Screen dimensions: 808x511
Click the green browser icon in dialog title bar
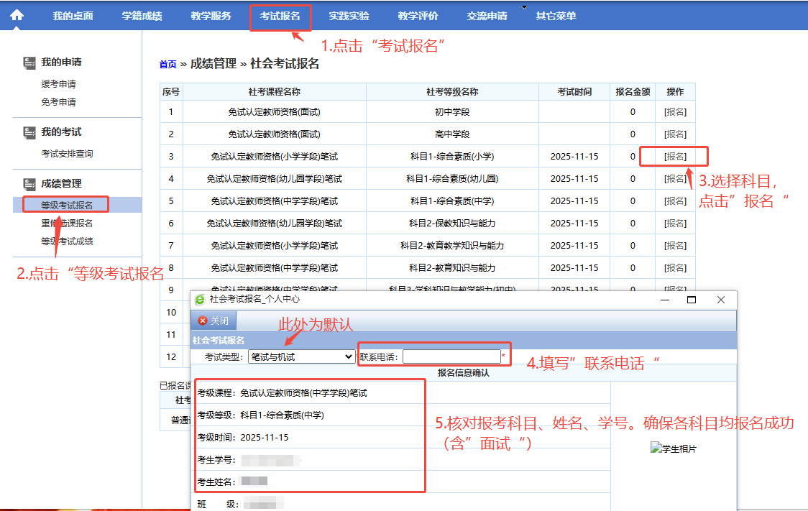[200, 299]
